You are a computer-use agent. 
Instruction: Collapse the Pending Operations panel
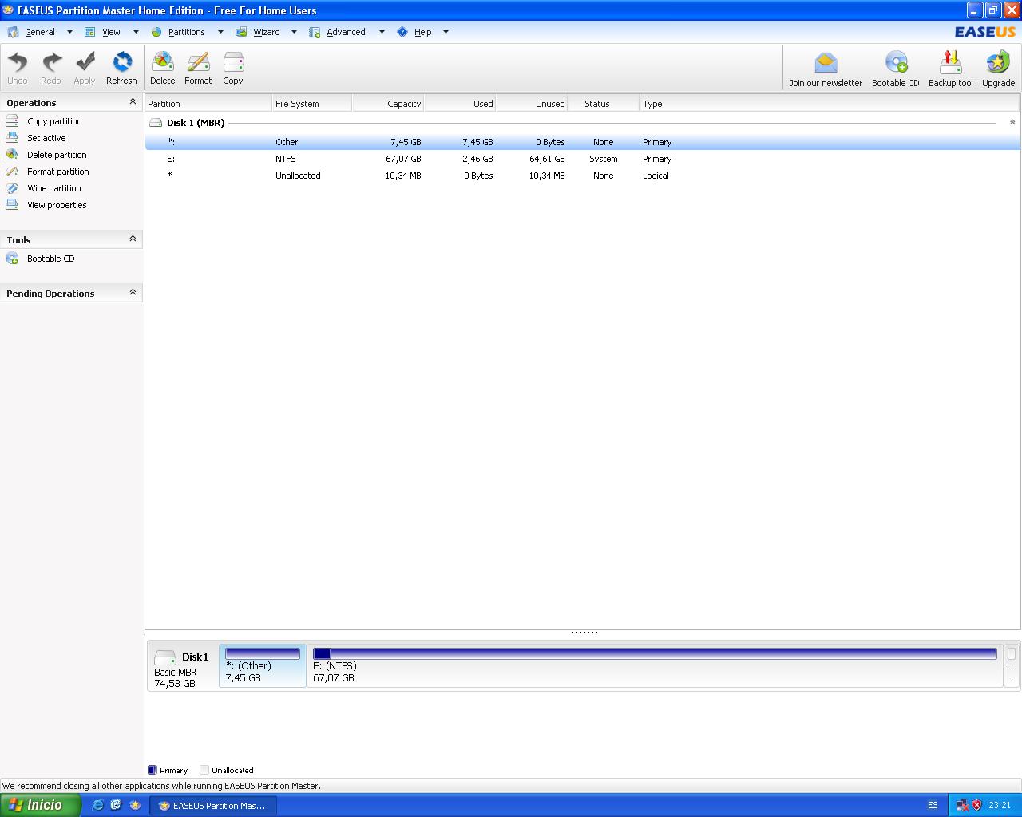(x=133, y=293)
